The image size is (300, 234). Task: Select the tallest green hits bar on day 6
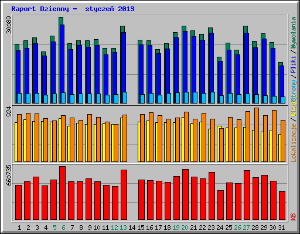[61, 60]
